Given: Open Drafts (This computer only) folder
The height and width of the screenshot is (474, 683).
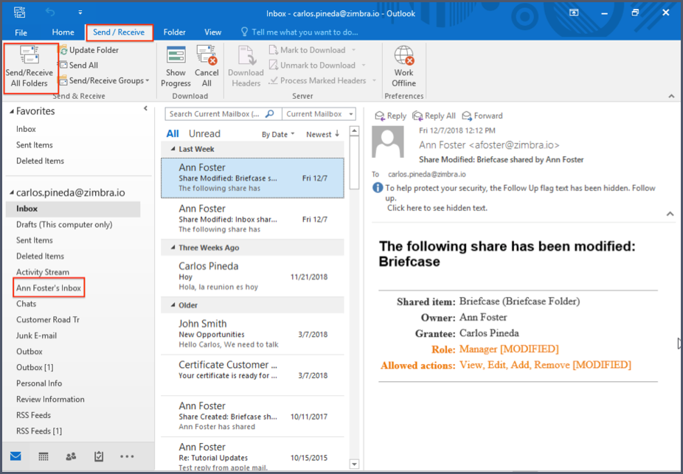Looking at the screenshot, I should [x=64, y=225].
